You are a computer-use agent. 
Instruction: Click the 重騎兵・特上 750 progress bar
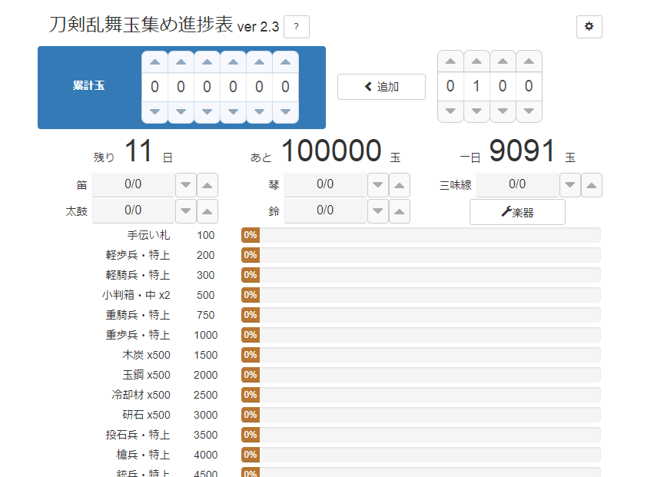(x=421, y=315)
